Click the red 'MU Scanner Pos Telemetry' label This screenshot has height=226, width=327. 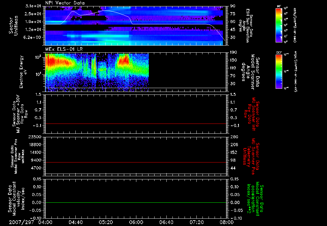251,156
